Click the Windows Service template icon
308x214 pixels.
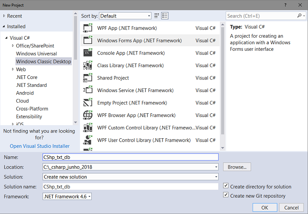click(x=88, y=90)
